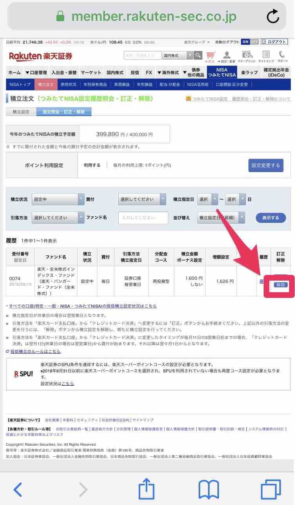Click the ファンド名 input field
This screenshot has height=505, width=295.
[143, 217]
